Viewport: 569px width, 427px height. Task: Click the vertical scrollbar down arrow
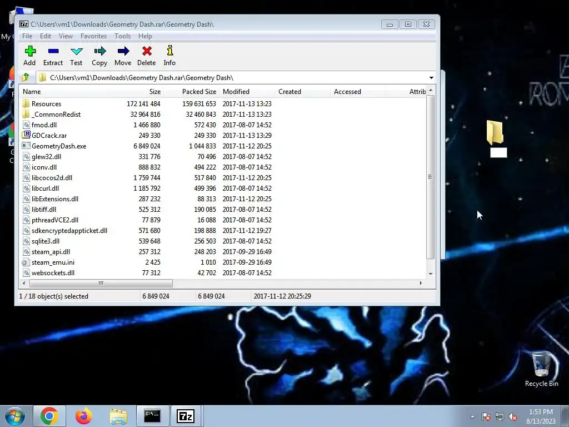pyautogui.click(x=431, y=274)
